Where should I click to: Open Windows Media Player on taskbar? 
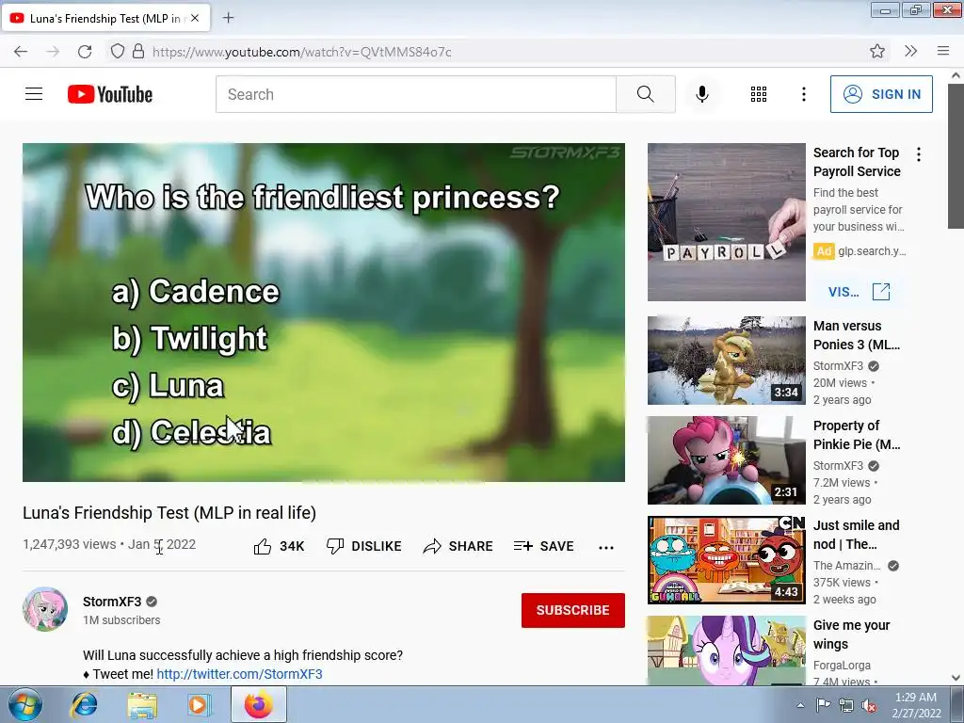click(200, 704)
